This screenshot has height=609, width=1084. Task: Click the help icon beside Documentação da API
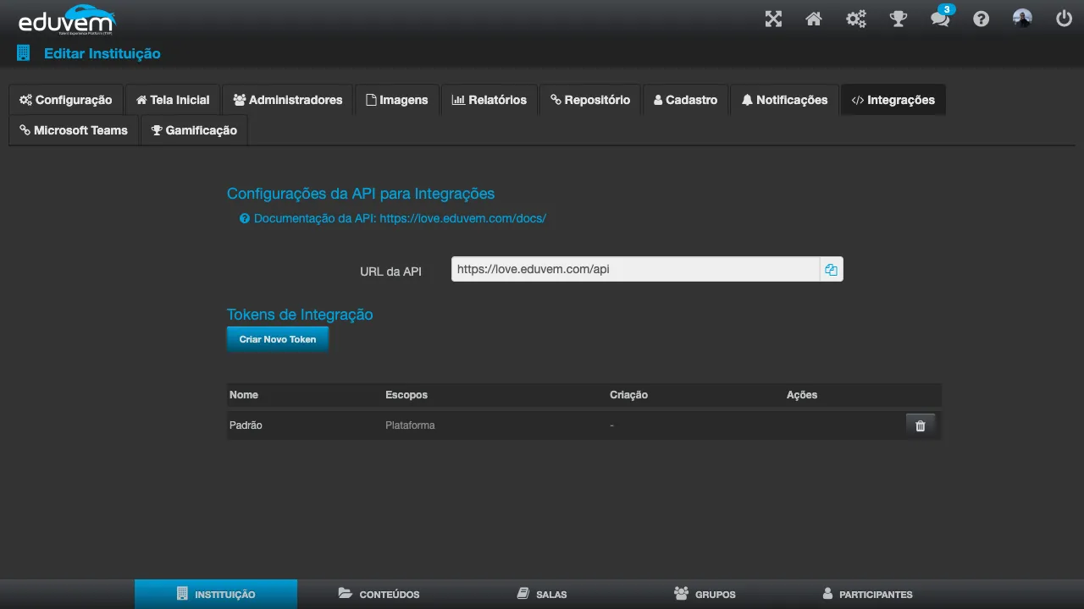click(x=245, y=218)
